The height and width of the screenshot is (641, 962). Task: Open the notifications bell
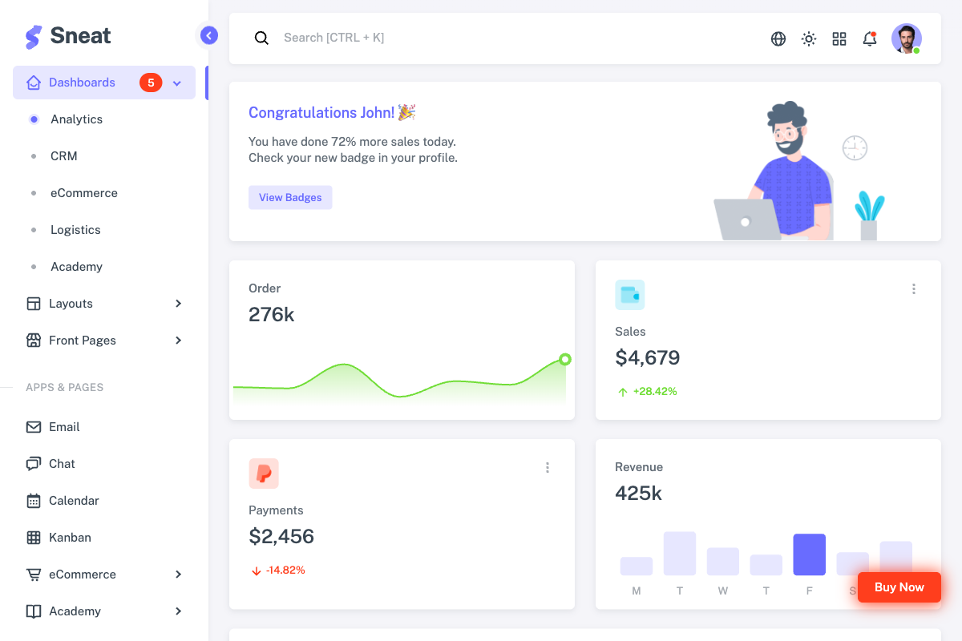point(869,38)
